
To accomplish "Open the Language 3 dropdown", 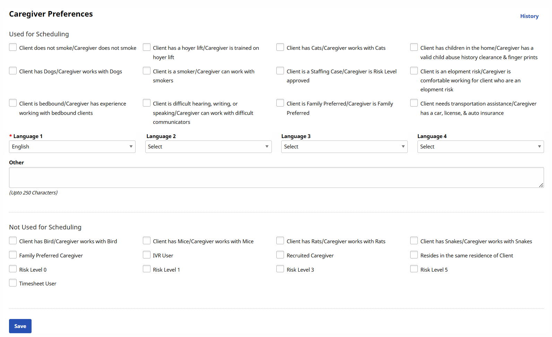I will [344, 147].
